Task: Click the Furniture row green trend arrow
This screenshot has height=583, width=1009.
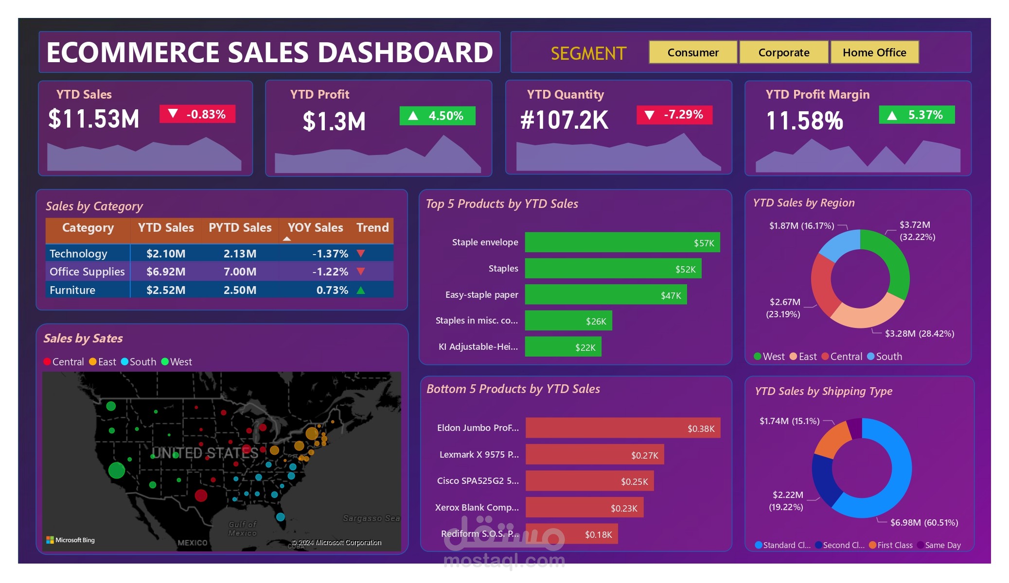Action: pyautogui.click(x=361, y=290)
